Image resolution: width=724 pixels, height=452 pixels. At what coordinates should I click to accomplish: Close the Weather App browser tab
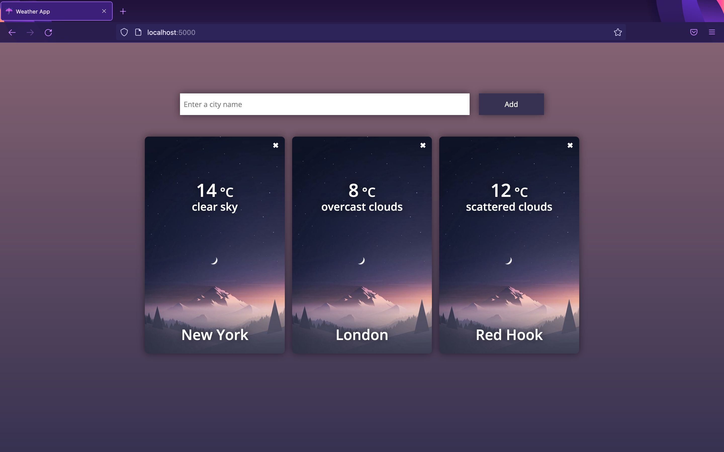point(104,11)
